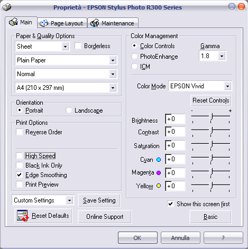Uncheck Show this screen first

(x=170, y=204)
